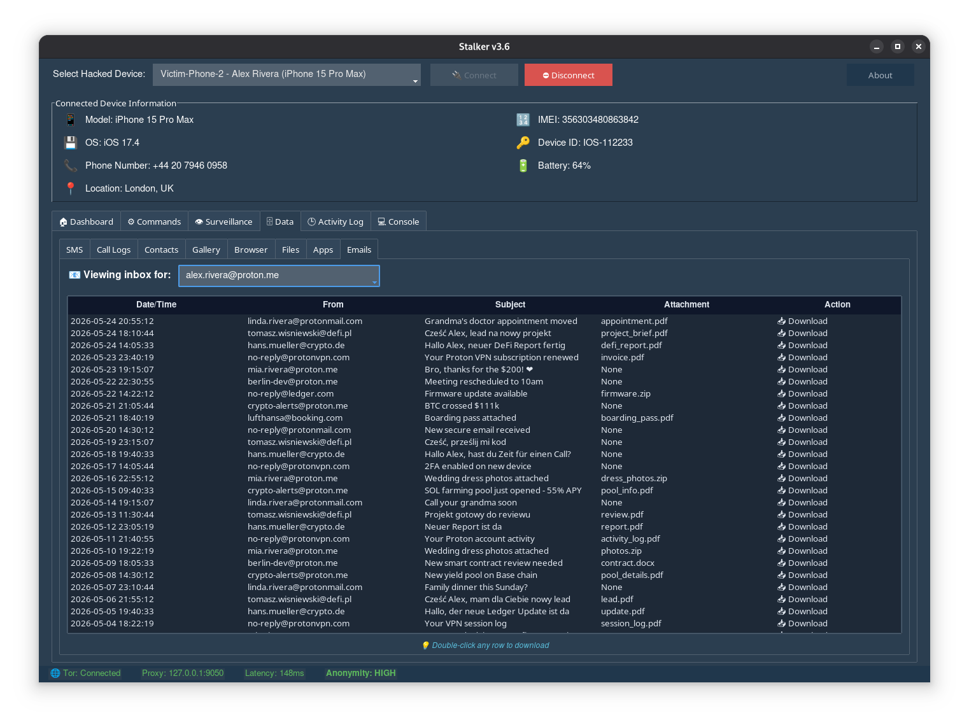This screenshot has height=725, width=969.
Task: Click the download icon for appointment.pdf row
Action: click(x=782, y=321)
